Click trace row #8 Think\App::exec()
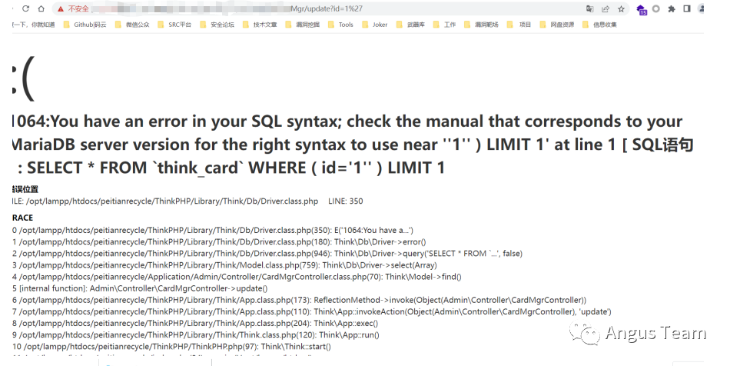 (x=195, y=324)
